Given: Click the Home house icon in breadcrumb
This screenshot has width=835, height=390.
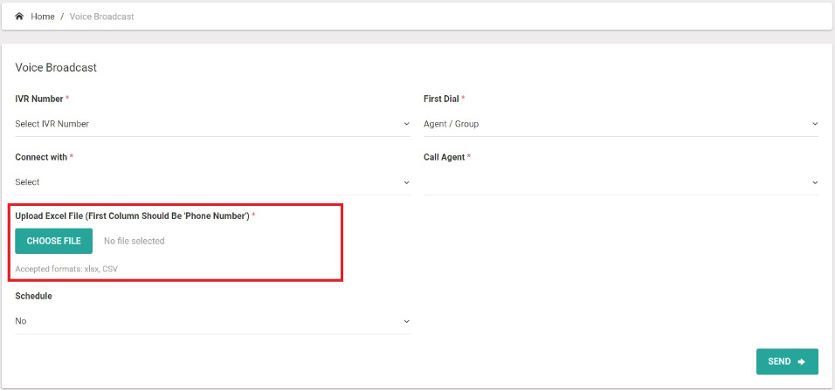Looking at the screenshot, I should coord(19,17).
